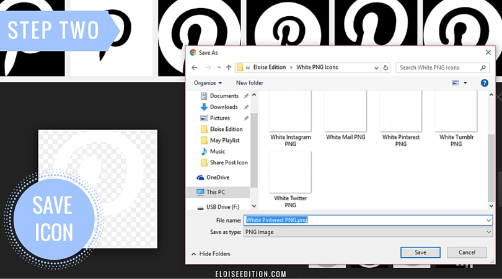
Task: Go up one folder level
Action: (229, 68)
